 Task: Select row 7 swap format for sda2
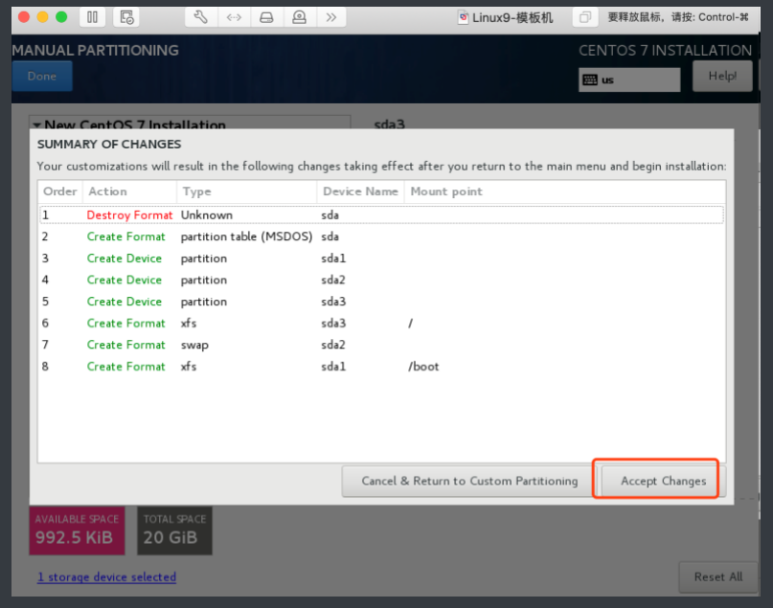tap(381, 345)
